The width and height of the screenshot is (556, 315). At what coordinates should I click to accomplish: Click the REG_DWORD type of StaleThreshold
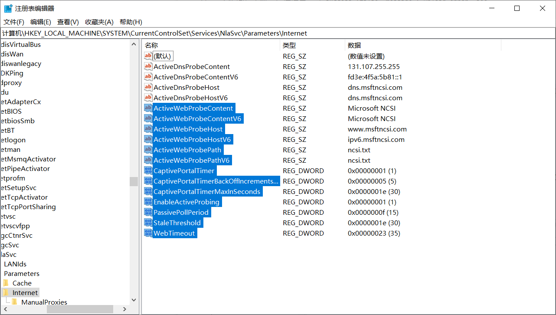pyautogui.click(x=303, y=223)
